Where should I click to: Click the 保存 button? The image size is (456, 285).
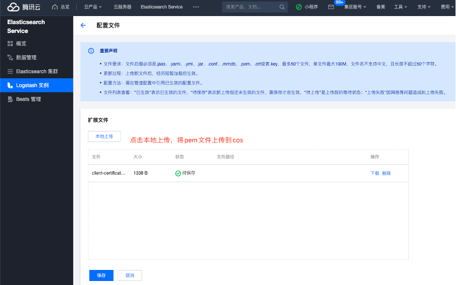pyautogui.click(x=101, y=275)
